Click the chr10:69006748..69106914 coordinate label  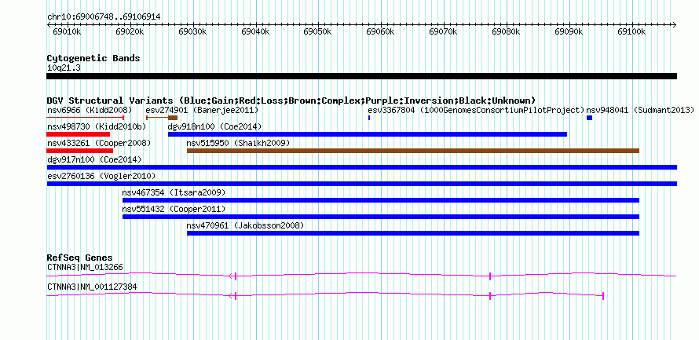tap(104, 17)
